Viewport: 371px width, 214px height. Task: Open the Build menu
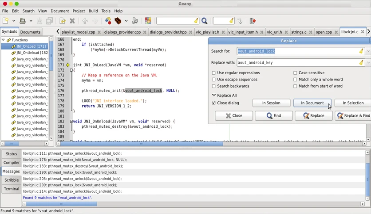pos(93,11)
